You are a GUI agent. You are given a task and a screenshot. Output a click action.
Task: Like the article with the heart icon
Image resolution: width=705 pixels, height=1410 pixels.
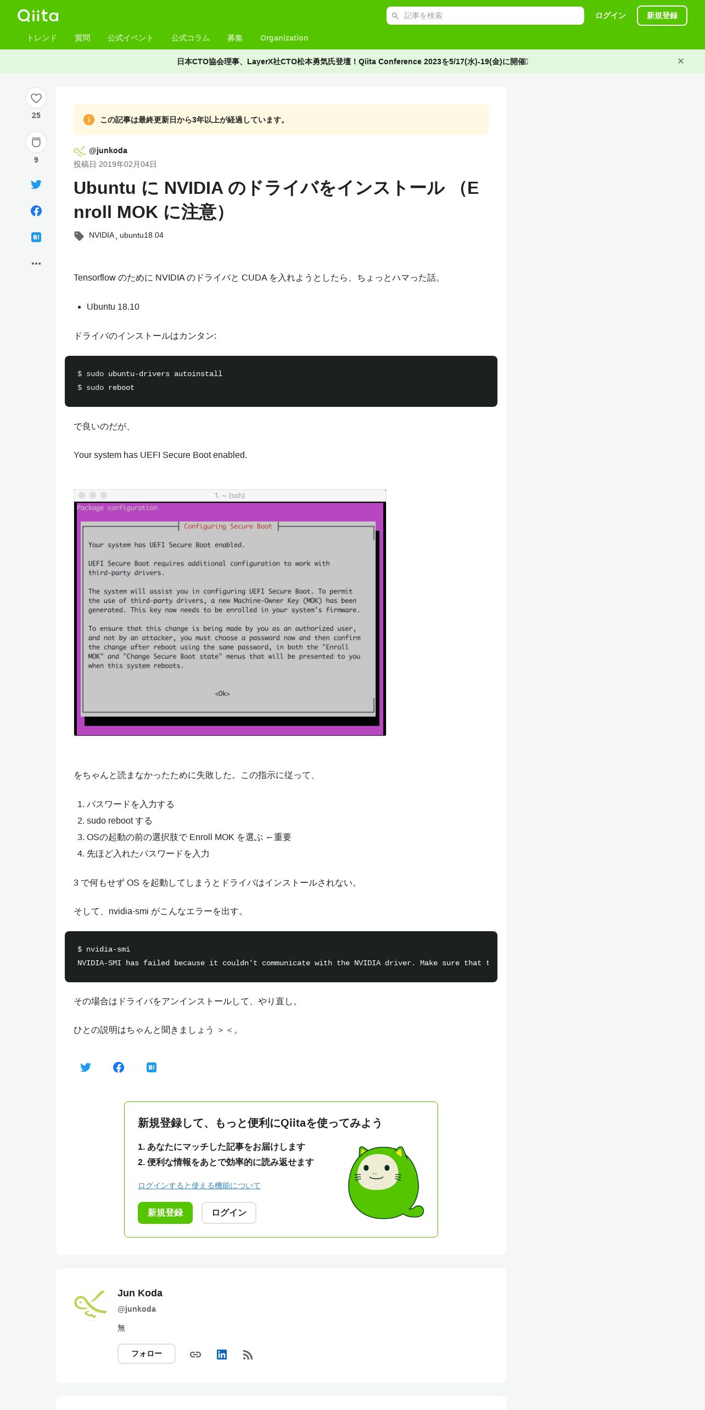[x=36, y=98]
